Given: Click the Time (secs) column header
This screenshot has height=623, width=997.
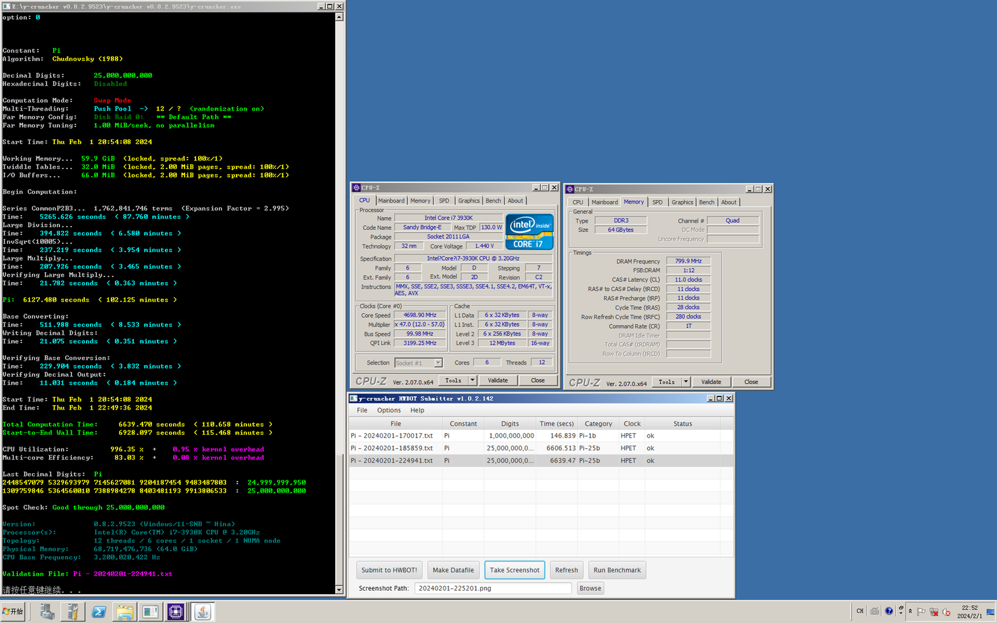Looking at the screenshot, I should 556,424.
